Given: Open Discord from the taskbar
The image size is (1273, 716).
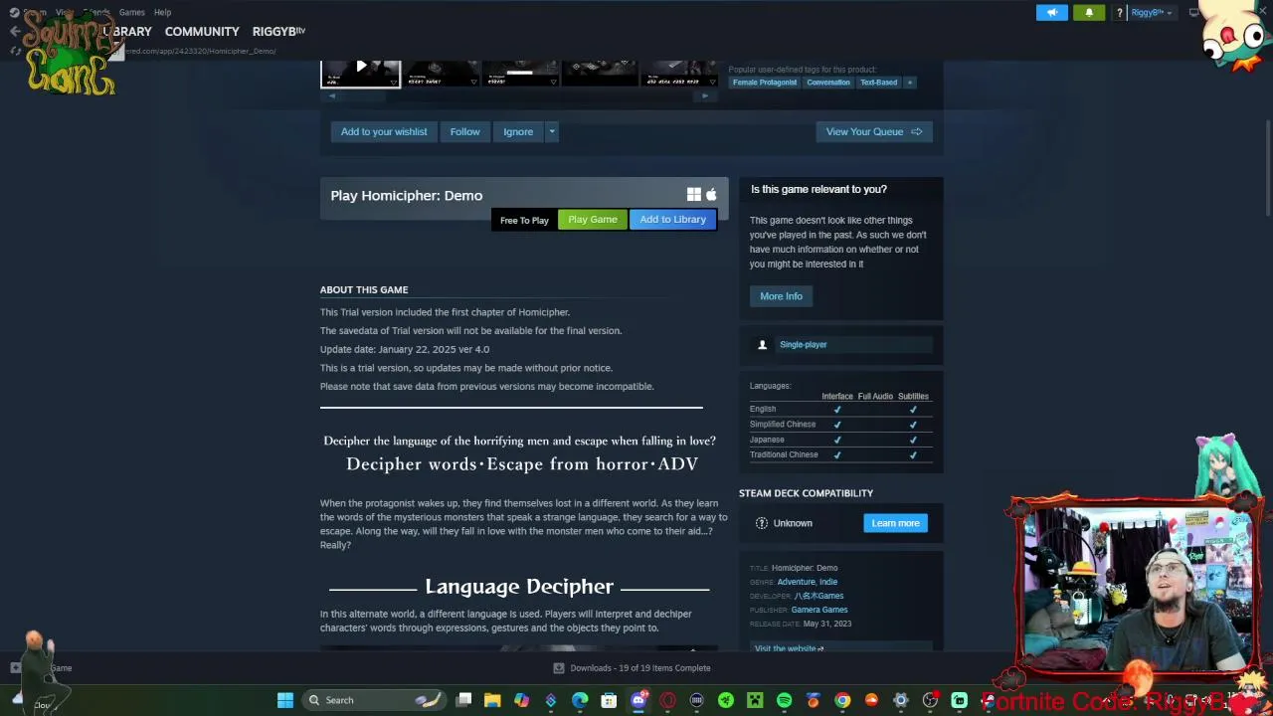Looking at the screenshot, I should pyautogui.click(x=637, y=700).
